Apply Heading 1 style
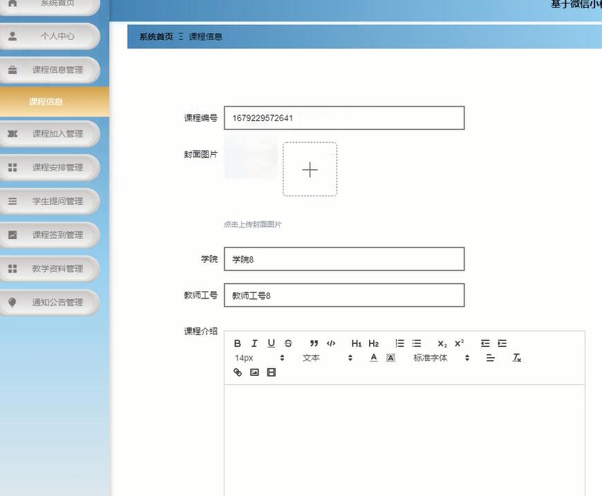602x496 pixels. 356,343
